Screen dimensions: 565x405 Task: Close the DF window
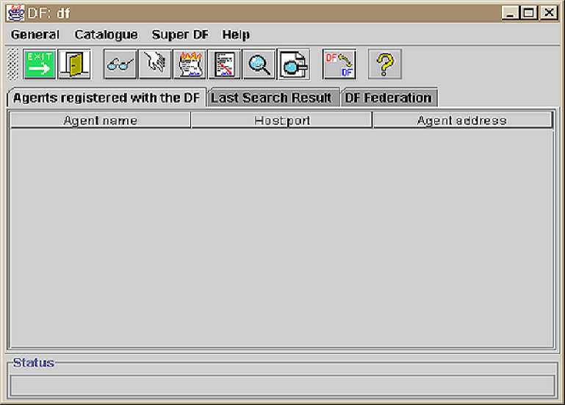[x=549, y=13]
